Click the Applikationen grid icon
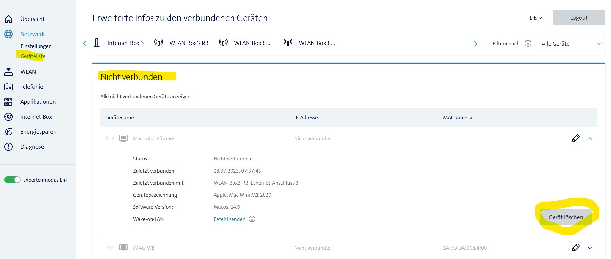This screenshot has width=611, height=259. click(8, 102)
